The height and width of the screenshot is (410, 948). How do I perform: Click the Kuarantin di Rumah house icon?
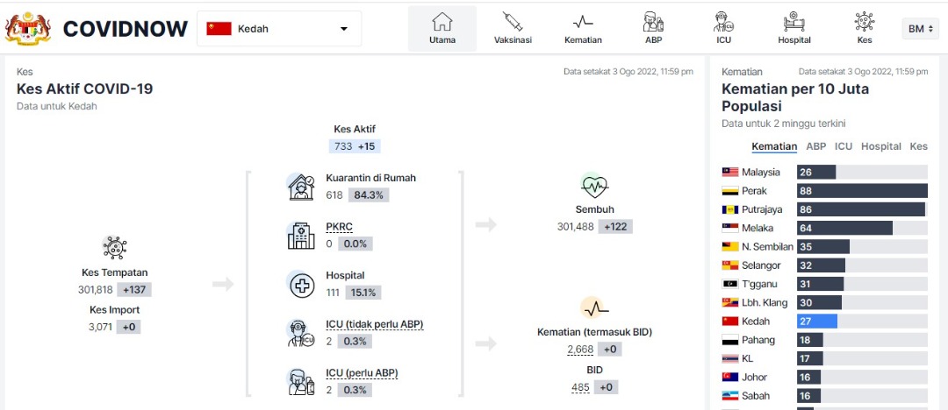pyautogui.click(x=300, y=187)
